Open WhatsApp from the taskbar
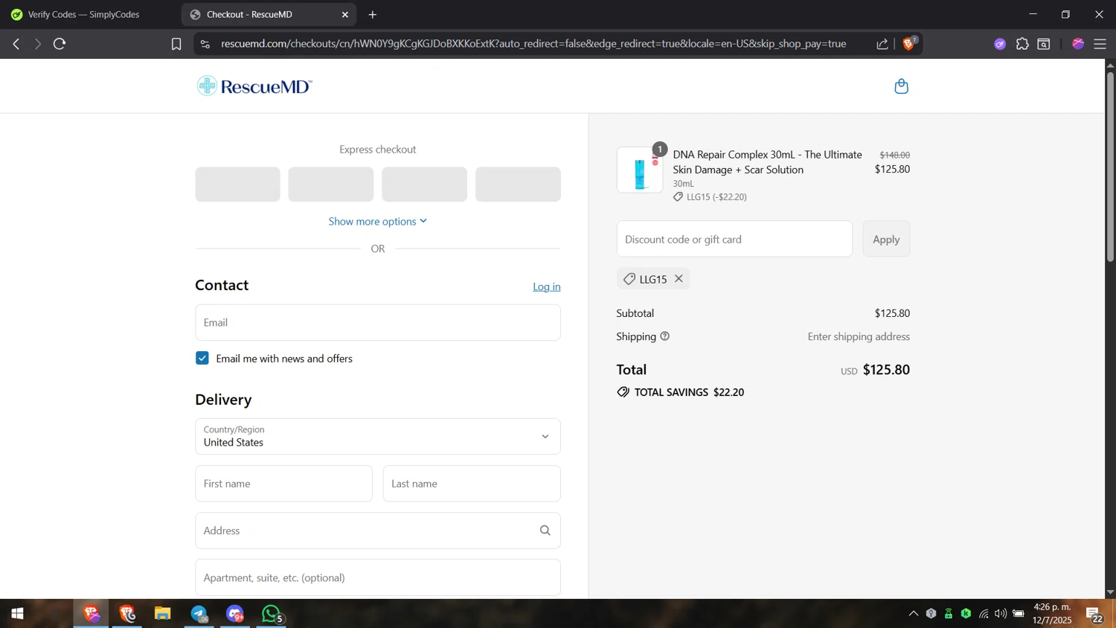1116x628 pixels. 272,614
